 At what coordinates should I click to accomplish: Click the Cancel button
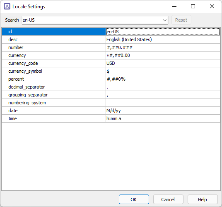coord(168,200)
